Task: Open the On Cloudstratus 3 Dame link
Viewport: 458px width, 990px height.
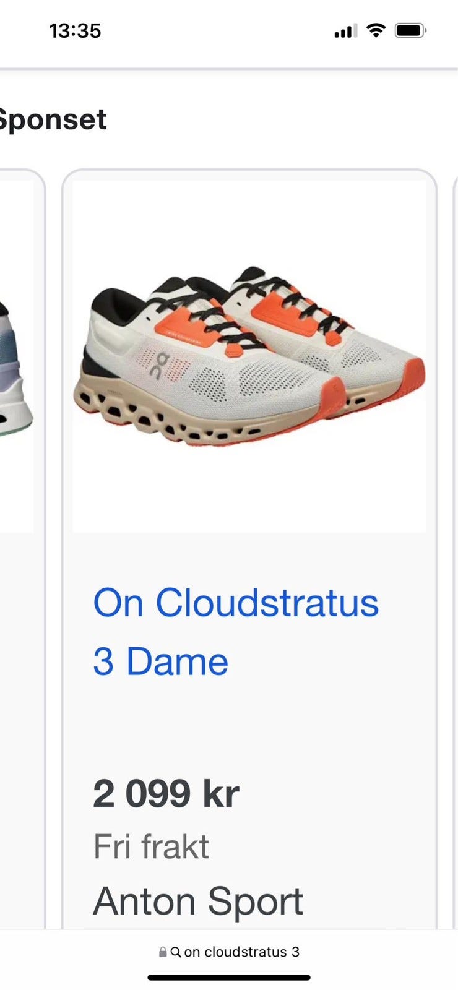Action: (236, 632)
